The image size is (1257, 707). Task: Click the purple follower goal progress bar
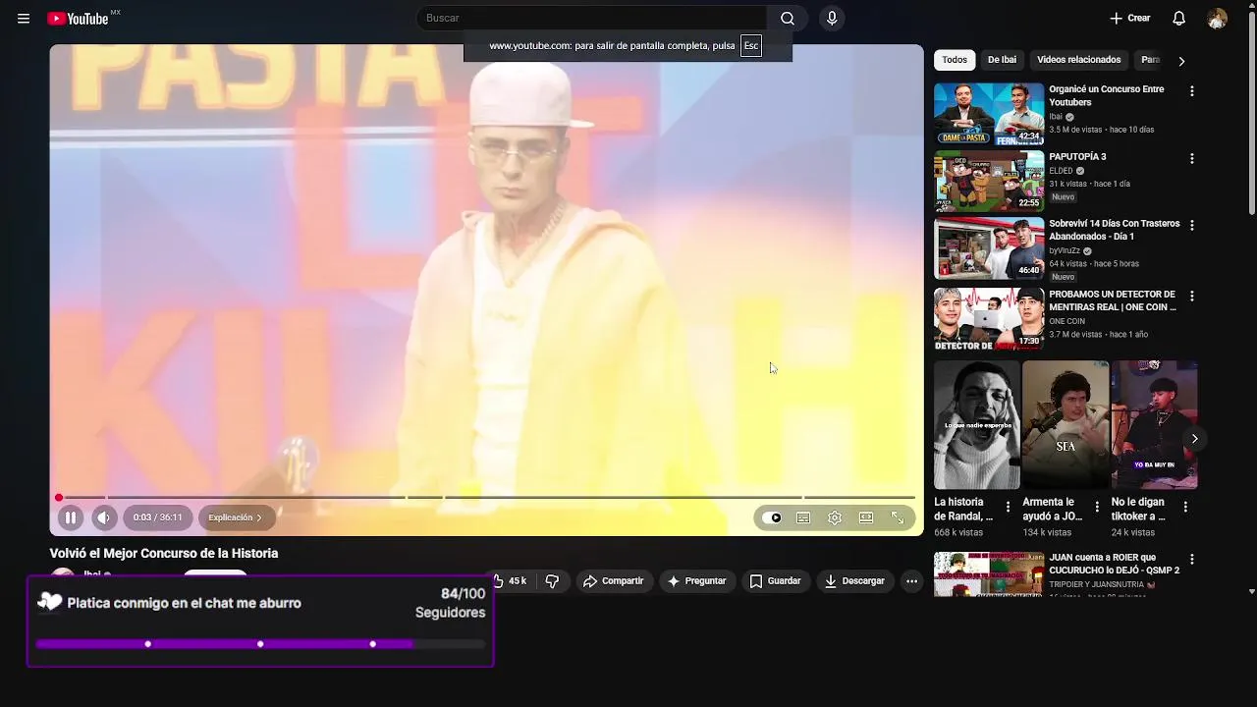point(260,644)
